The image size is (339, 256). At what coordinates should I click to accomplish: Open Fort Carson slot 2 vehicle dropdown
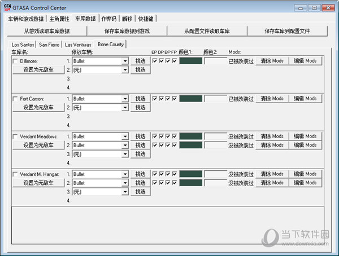(125, 108)
